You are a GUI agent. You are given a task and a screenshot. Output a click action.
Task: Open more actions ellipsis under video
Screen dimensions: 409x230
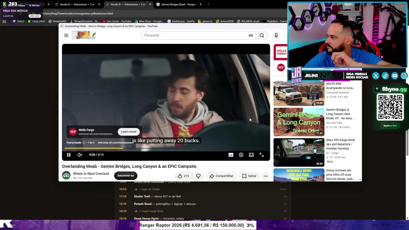click(x=266, y=176)
